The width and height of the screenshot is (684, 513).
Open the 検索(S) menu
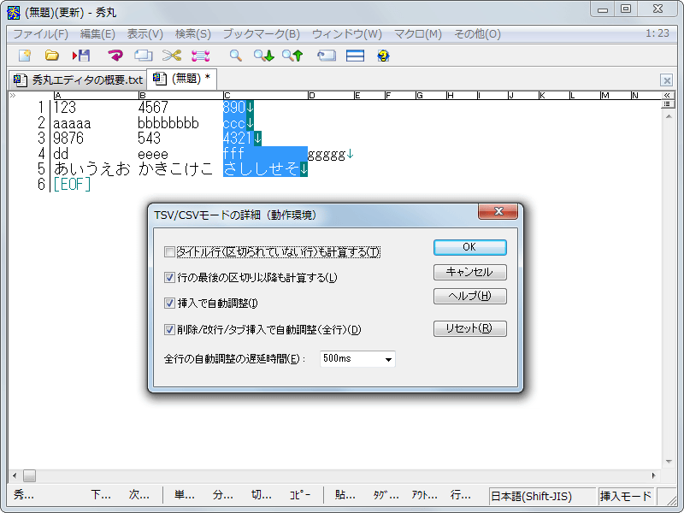coord(193,34)
